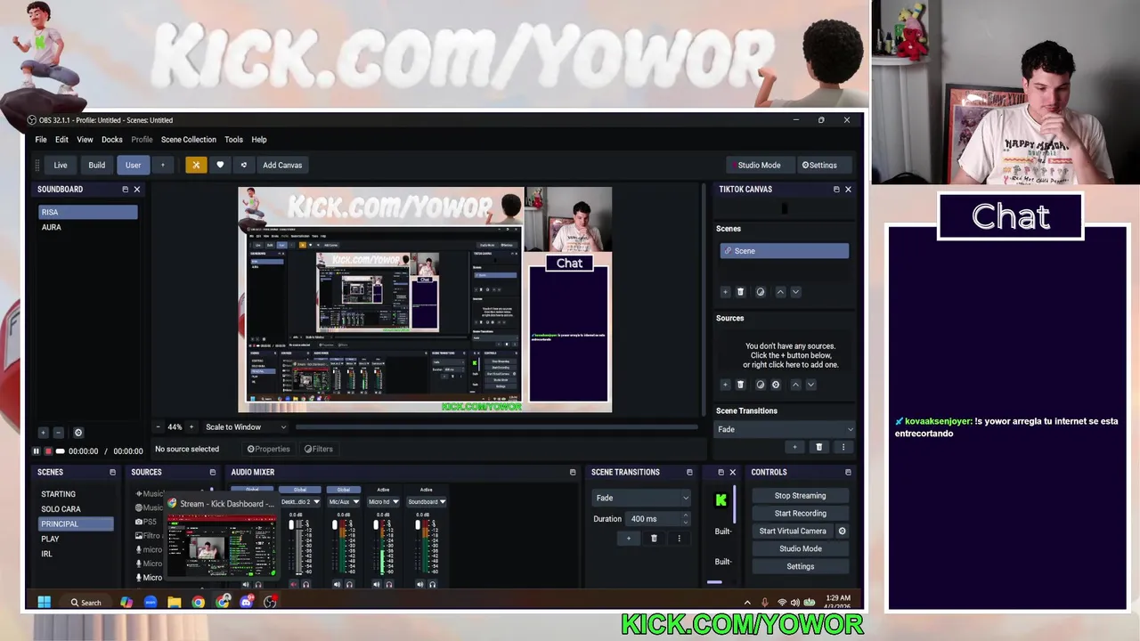The image size is (1140, 641).
Task: Delete transition in TikTok Canvas Scene Transitions
Action: click(819, 447)
